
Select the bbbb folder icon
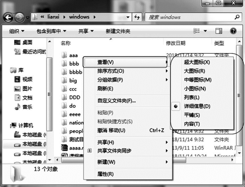(x=64, y=72)
